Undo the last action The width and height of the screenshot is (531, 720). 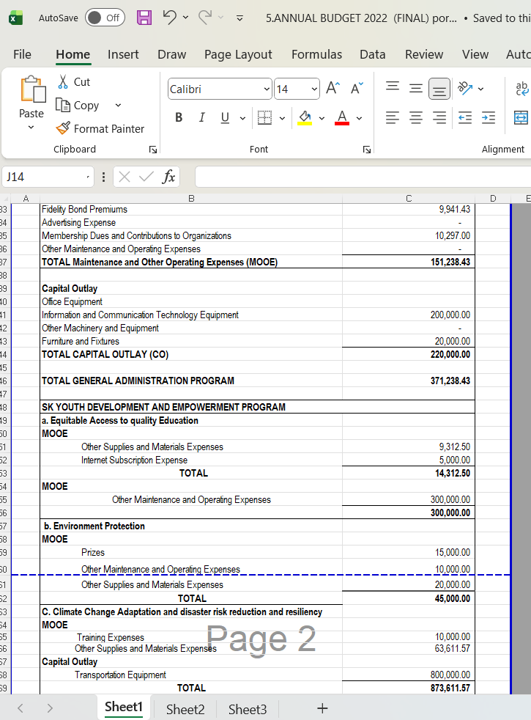[169, 18]
